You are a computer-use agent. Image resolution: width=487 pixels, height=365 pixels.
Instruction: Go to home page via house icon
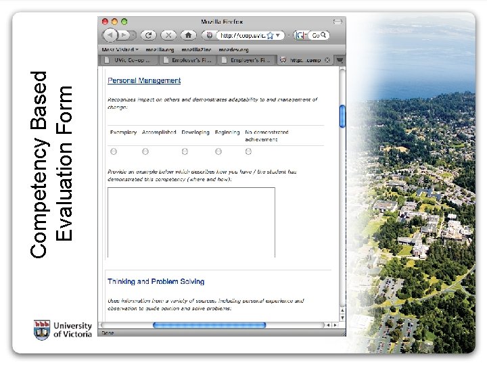pos(188,35)
